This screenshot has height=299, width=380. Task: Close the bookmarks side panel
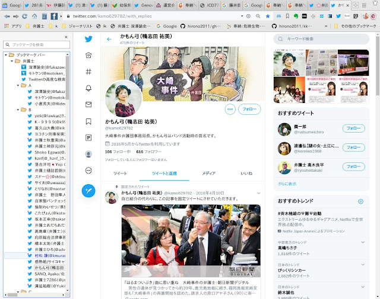pyautogui.click(x=66, y=37)
